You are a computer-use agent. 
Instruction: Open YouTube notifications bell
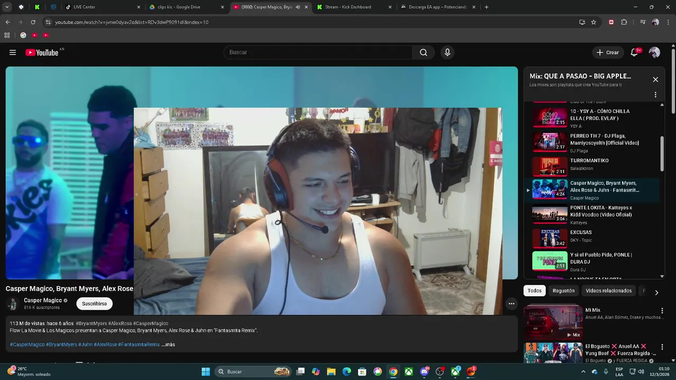coord(634,52)
